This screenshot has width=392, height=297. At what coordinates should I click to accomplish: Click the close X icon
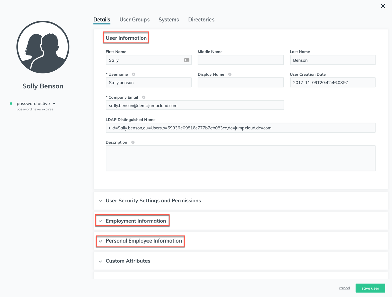click(383, 6)
